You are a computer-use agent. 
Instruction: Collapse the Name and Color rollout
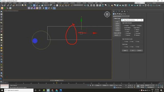(117, 33)
